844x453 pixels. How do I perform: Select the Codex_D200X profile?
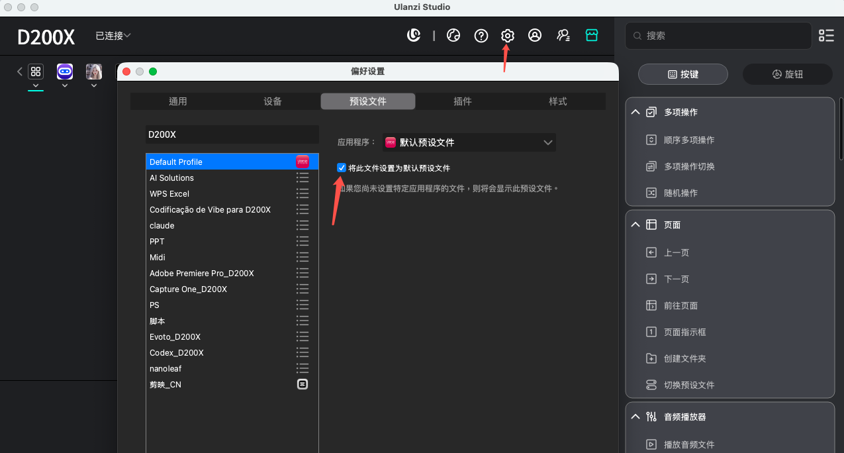[x=232, y=352]
